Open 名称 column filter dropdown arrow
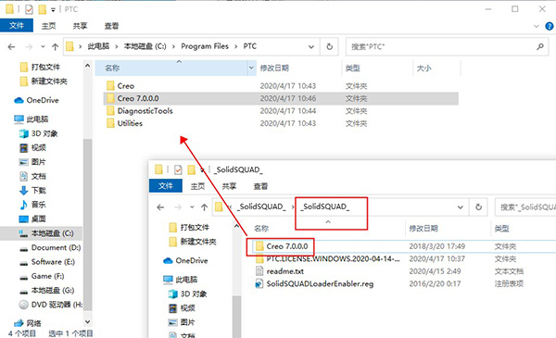 (251, 68)
